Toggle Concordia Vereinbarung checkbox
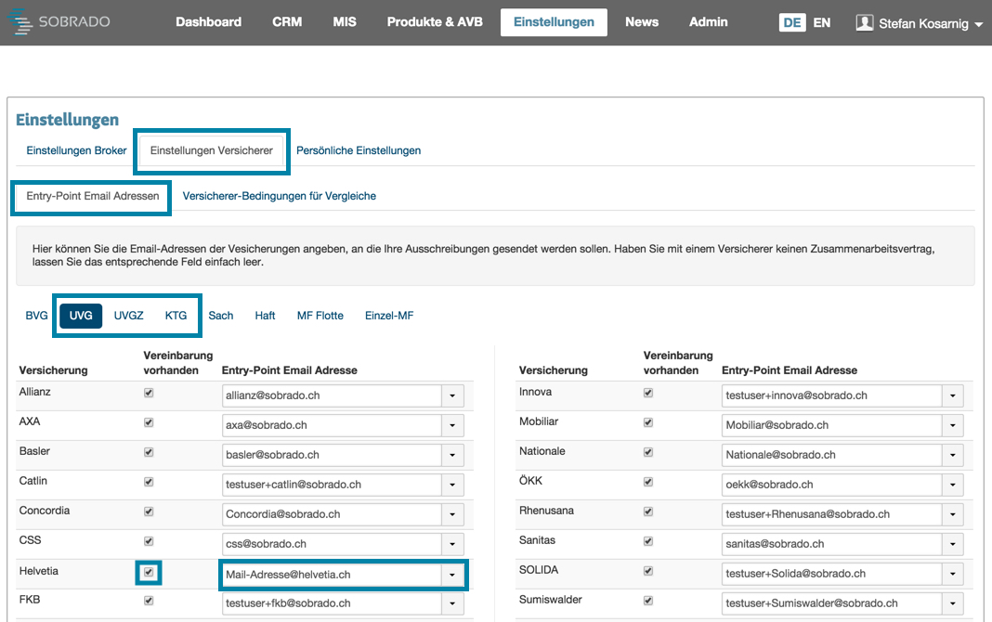992x622 pixels. point(149,512)
